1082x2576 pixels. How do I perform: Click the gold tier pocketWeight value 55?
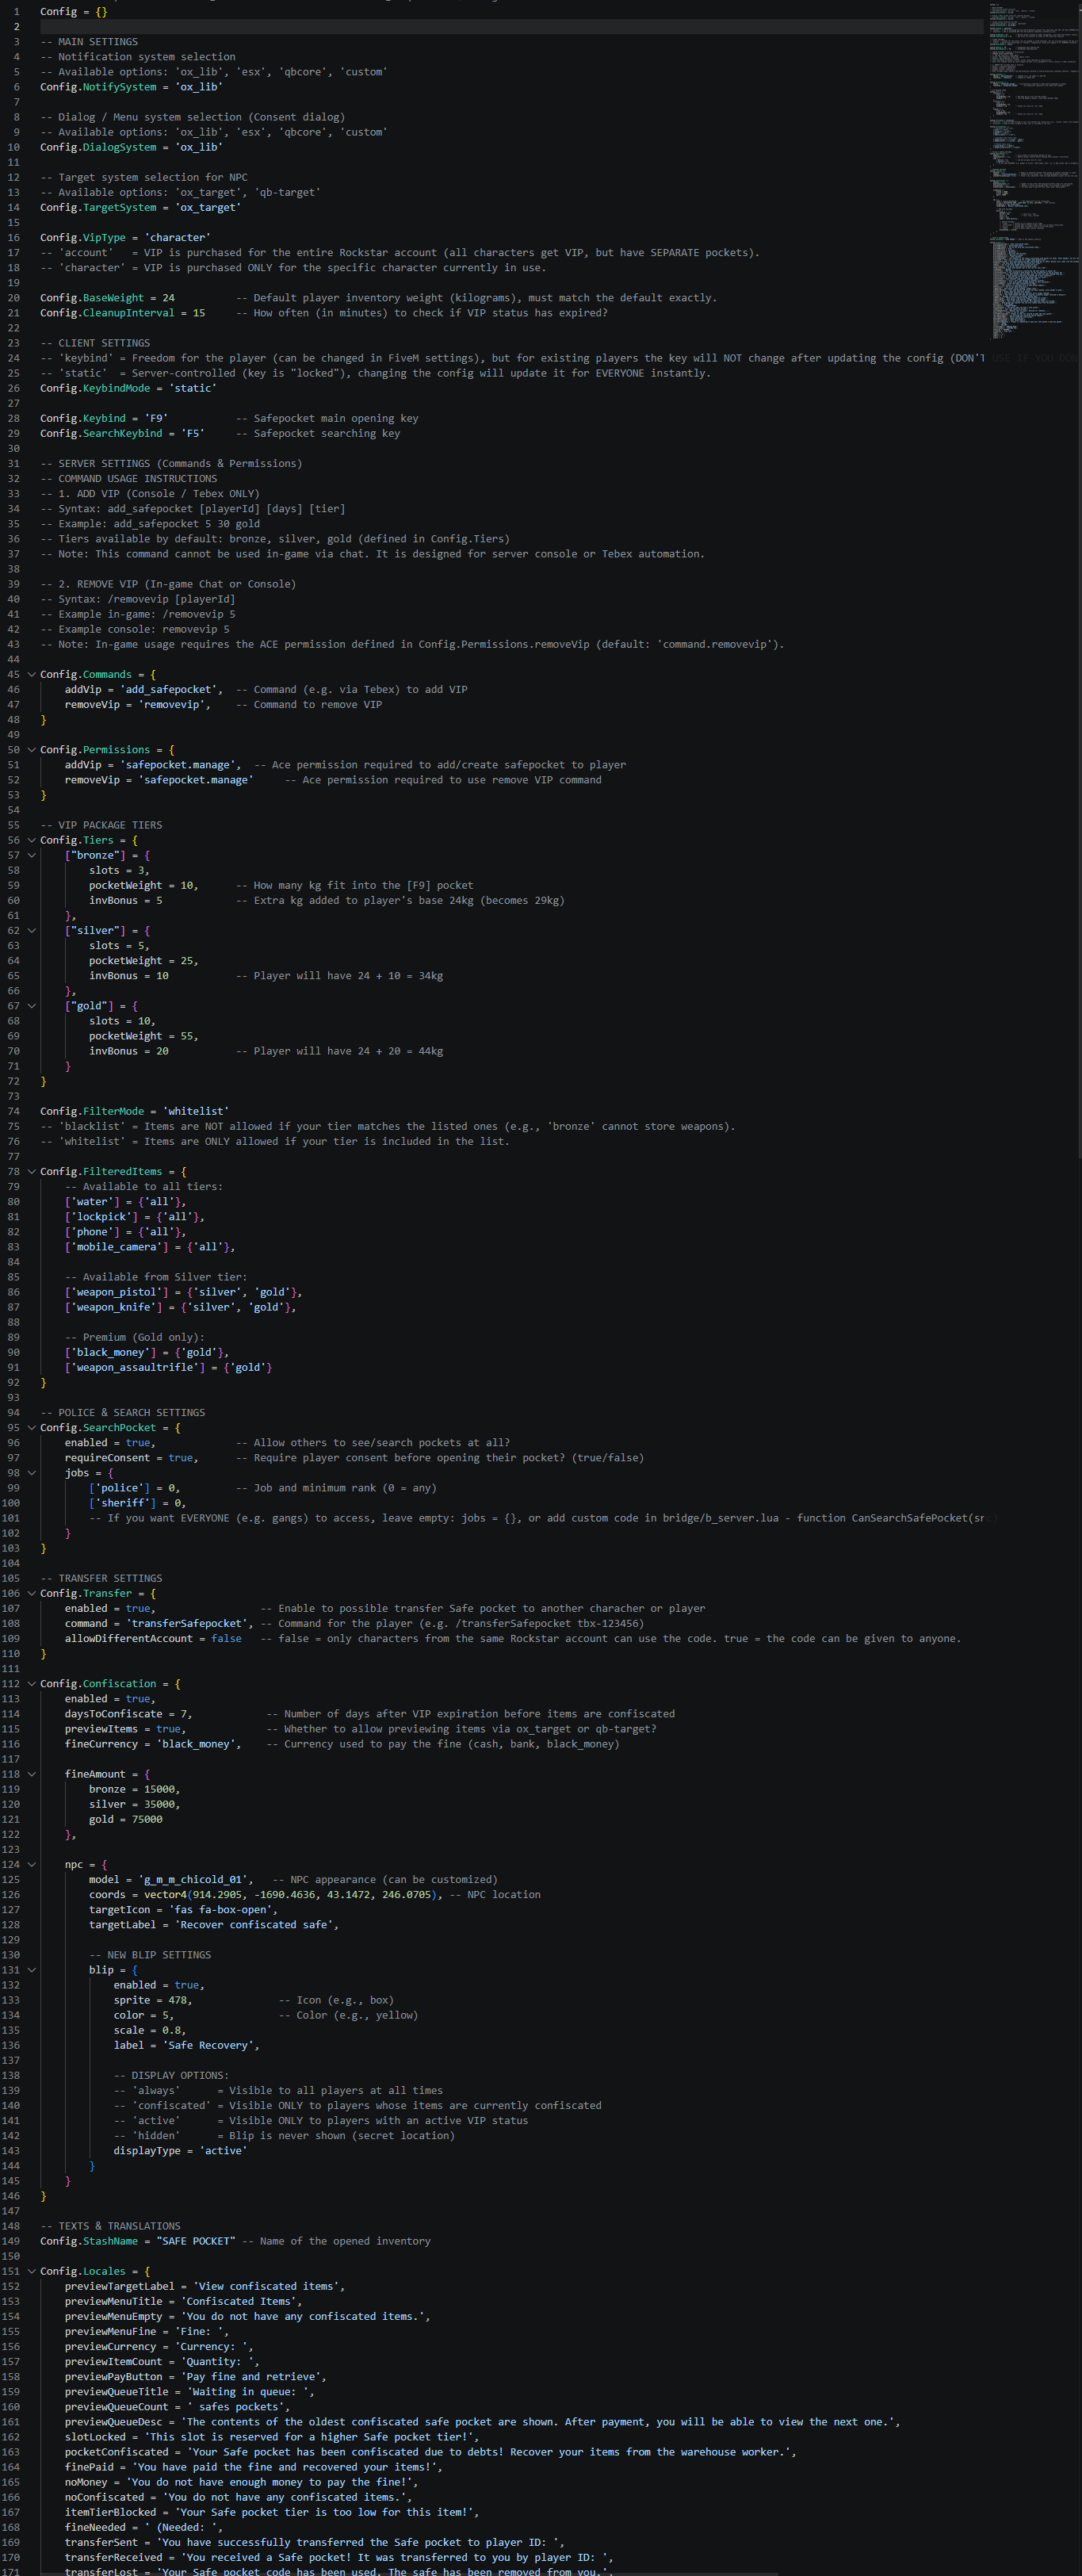(187, 1036)
